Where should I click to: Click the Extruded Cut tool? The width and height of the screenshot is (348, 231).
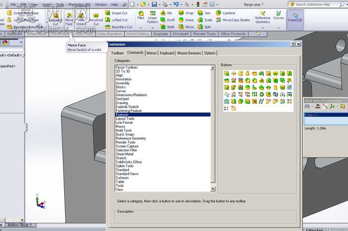pyautogui.click(x=55, y=19)
